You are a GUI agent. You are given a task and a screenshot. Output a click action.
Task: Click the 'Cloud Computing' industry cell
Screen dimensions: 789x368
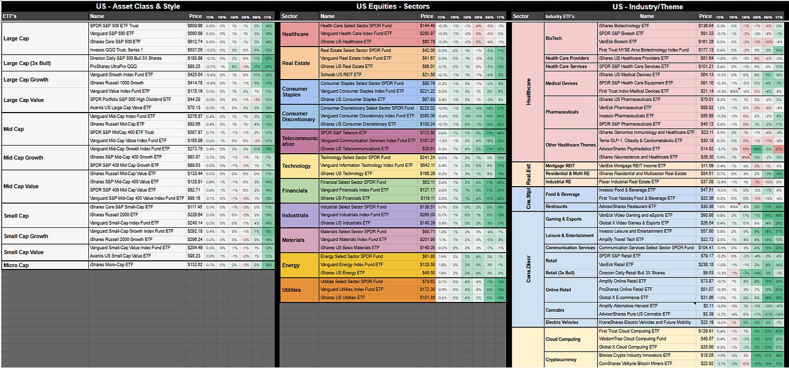(x=571, y=339)
